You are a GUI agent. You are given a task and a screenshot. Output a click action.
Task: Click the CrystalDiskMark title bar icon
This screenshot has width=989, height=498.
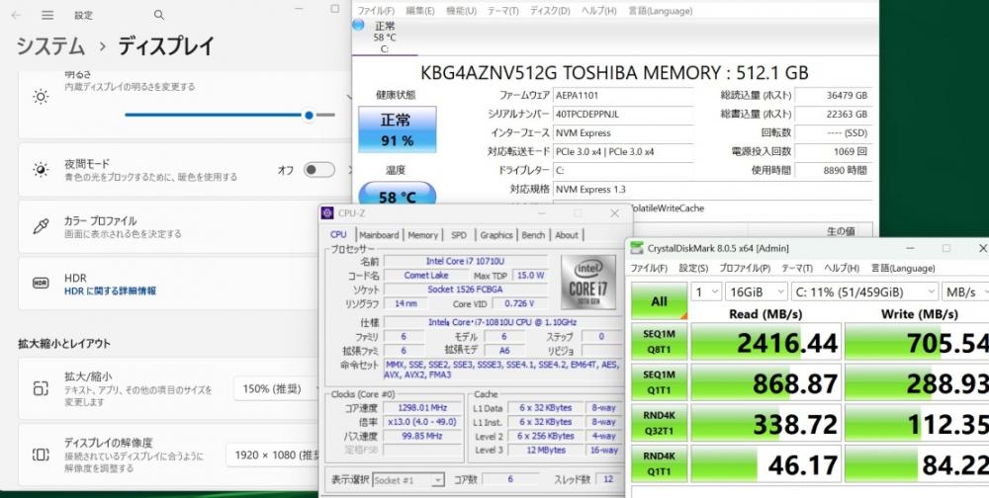click(x=636, y=248)
